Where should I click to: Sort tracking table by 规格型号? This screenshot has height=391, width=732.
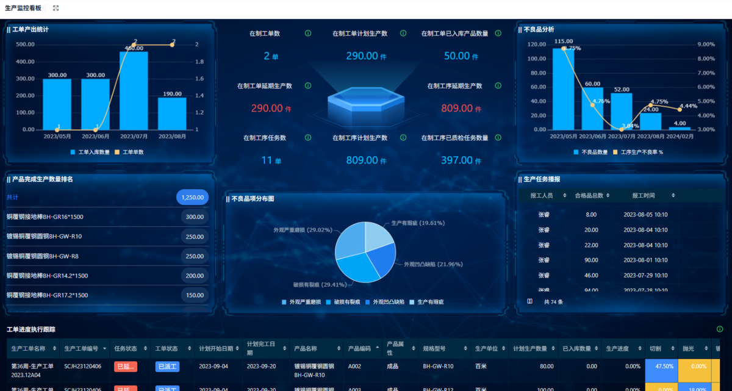[x=464, y=348]
